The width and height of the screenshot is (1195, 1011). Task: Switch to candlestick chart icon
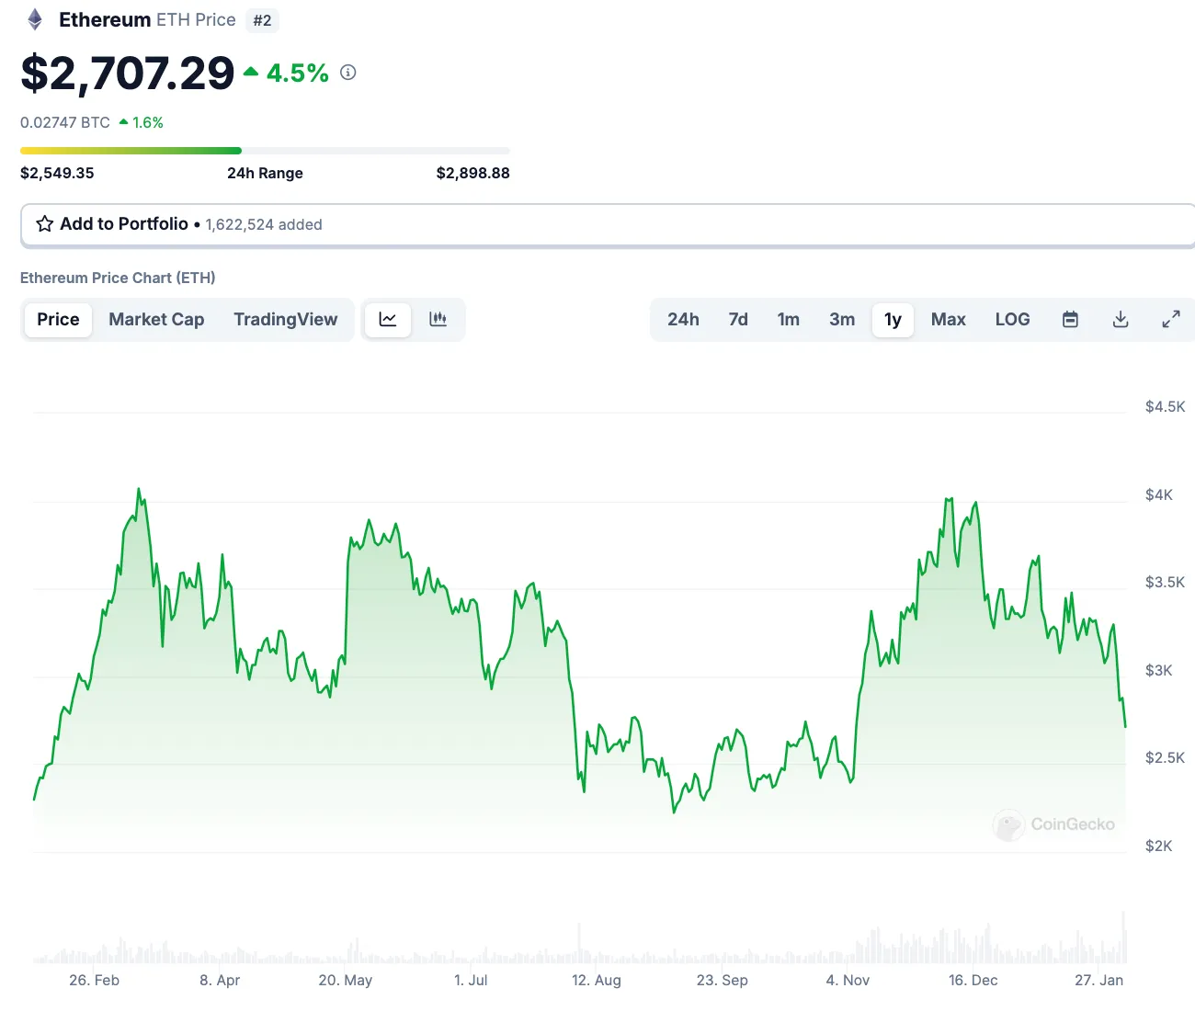(x=438, y=319)
